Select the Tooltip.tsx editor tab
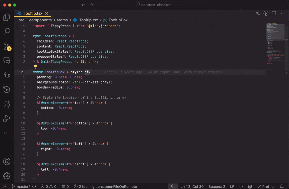This screenshot has height=189, width=289. click(x=33, y=13)
